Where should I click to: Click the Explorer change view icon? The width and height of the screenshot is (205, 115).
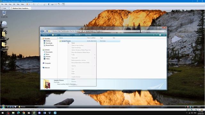154,35
